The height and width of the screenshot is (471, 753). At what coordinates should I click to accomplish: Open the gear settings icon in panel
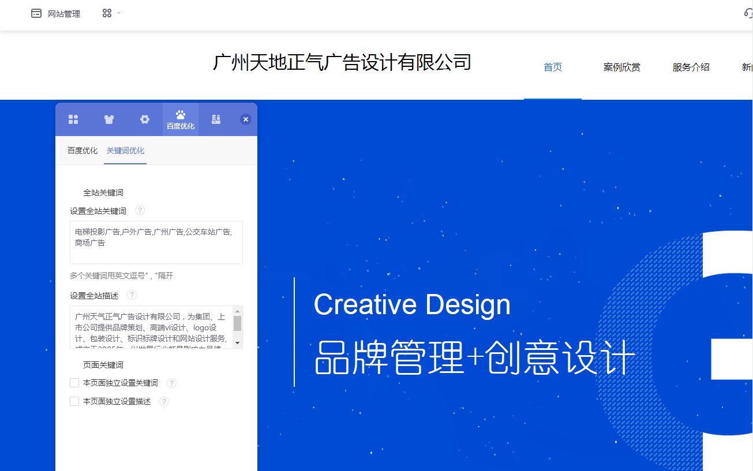(x=145, y=119)
